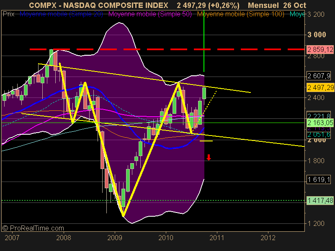Screen dimensions: 335x251
Task: Click the '2012' time axis label
Action: pyautogui.click(x=268, y=238)
